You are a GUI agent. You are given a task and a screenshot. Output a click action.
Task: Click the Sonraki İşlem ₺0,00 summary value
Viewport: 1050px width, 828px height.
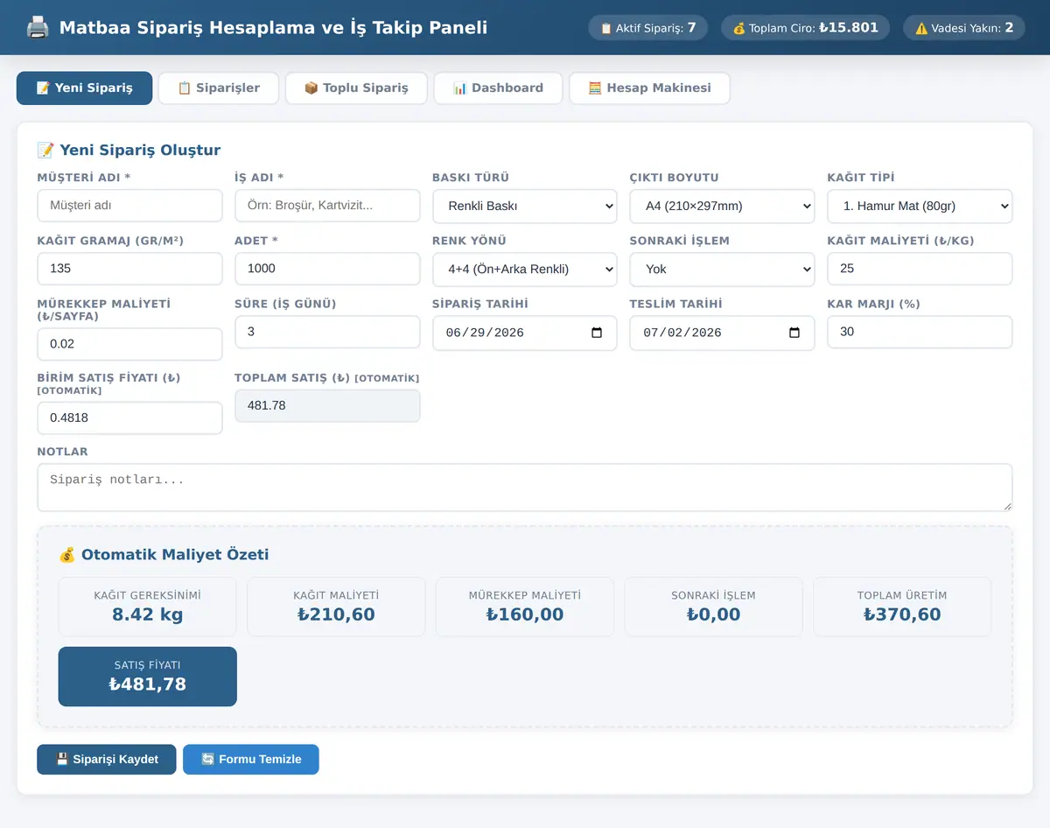714,614
